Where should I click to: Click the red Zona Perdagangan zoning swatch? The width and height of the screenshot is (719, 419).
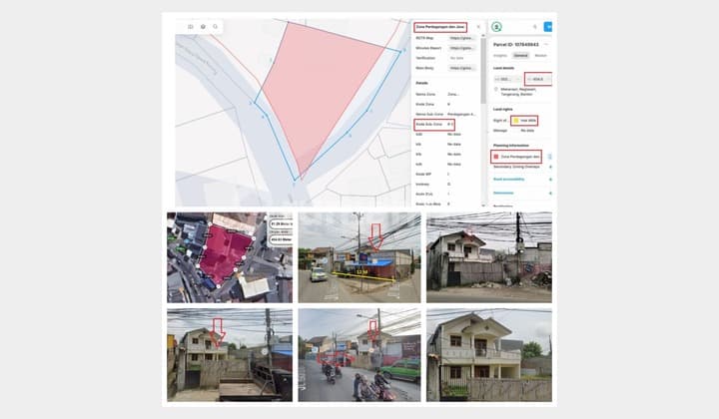point(495,157)
